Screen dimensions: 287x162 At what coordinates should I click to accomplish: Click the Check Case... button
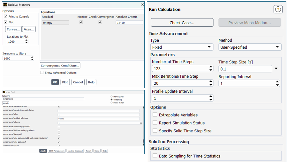click(182, 23)
